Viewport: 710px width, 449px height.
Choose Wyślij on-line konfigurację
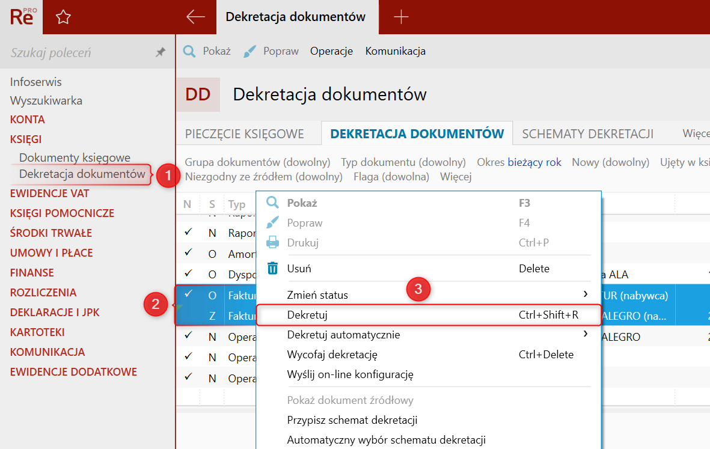(429, 374)
